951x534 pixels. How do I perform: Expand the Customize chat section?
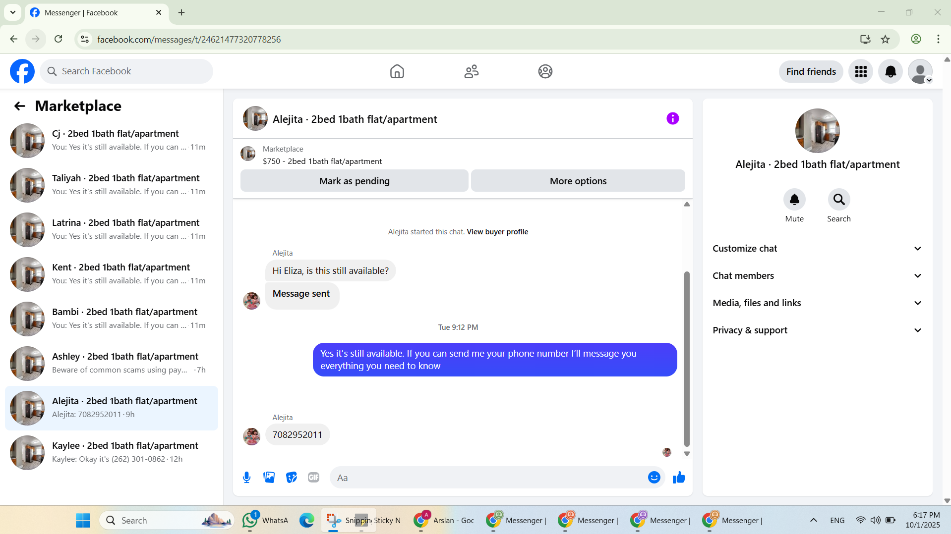tap(818, 249)
